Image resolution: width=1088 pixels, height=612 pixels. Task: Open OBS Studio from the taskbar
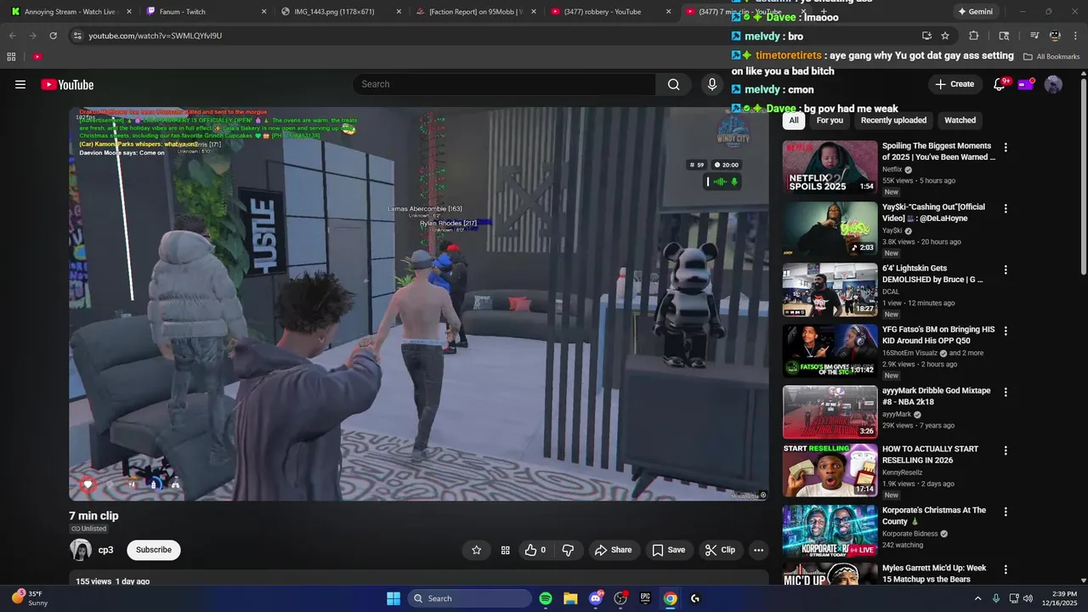(x=620, y=598)
